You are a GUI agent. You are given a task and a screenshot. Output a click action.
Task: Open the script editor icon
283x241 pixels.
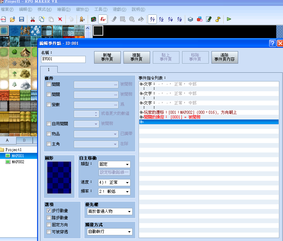[x=209, y=19]
